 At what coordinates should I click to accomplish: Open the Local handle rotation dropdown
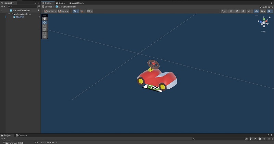click(63, 11)
